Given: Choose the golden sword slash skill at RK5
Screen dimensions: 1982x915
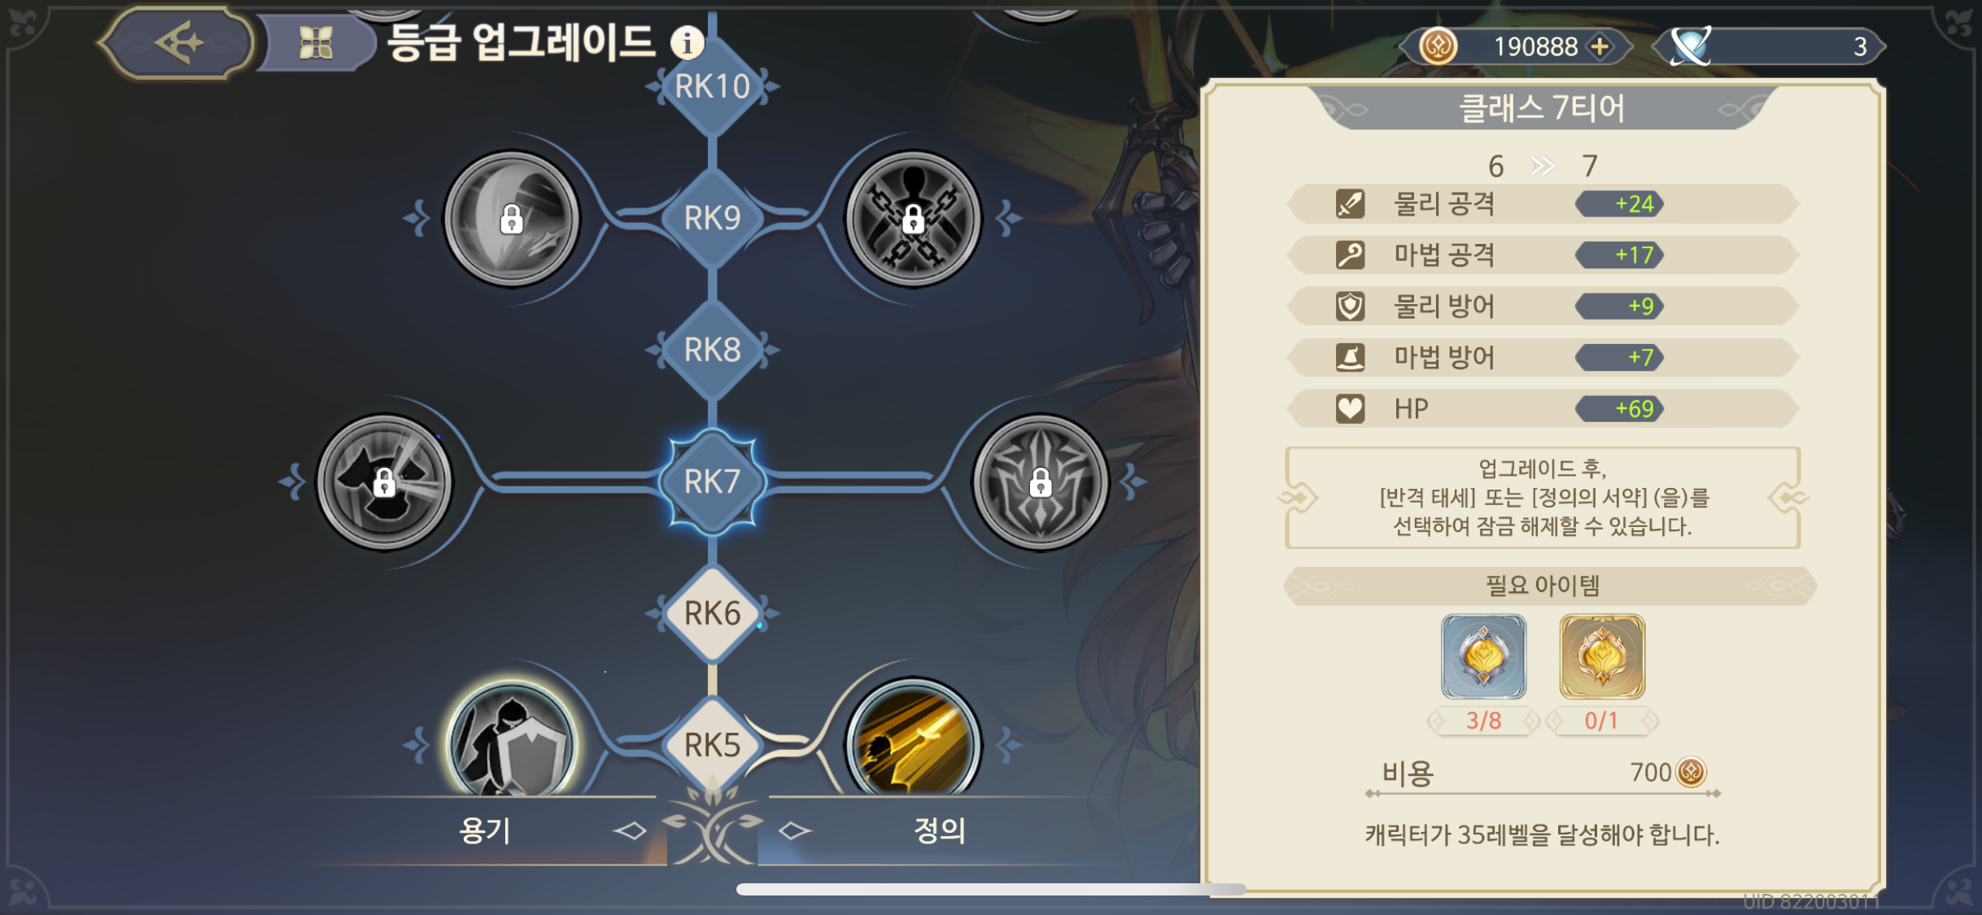Looking at the screenshot, I should 913,740.
